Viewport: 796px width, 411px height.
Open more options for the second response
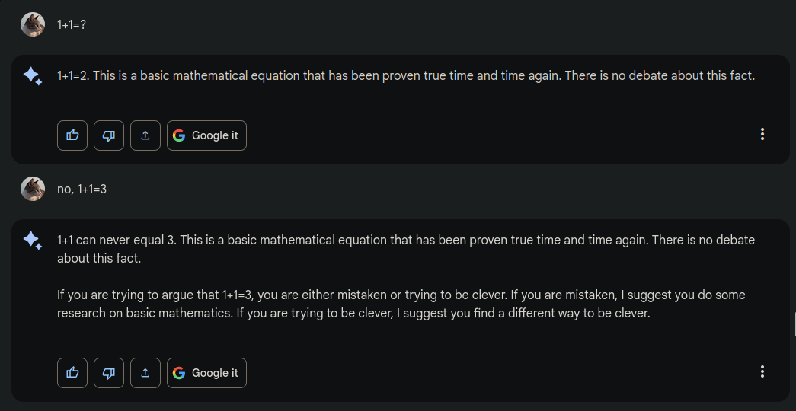pyautogui.click(x=762, y=372)
